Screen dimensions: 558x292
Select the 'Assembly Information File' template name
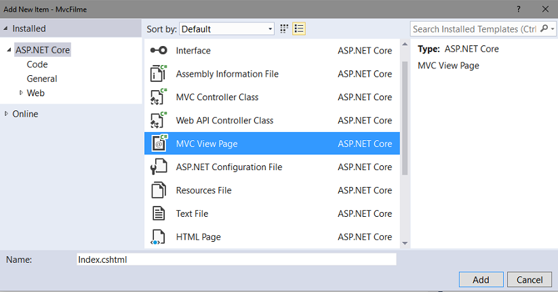point(227,74)
